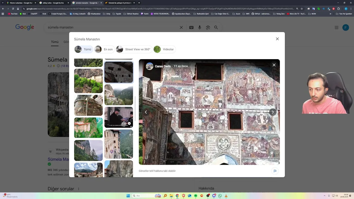
Task: Open the Twitch bookmark
Action: coord(145,14)
